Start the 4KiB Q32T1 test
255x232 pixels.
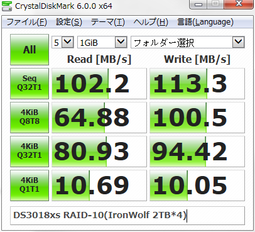30,152
